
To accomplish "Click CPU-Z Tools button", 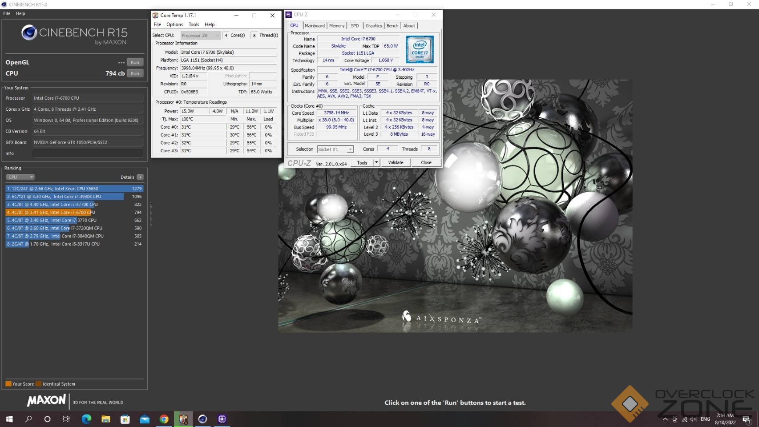I will (x=362, y=162).
